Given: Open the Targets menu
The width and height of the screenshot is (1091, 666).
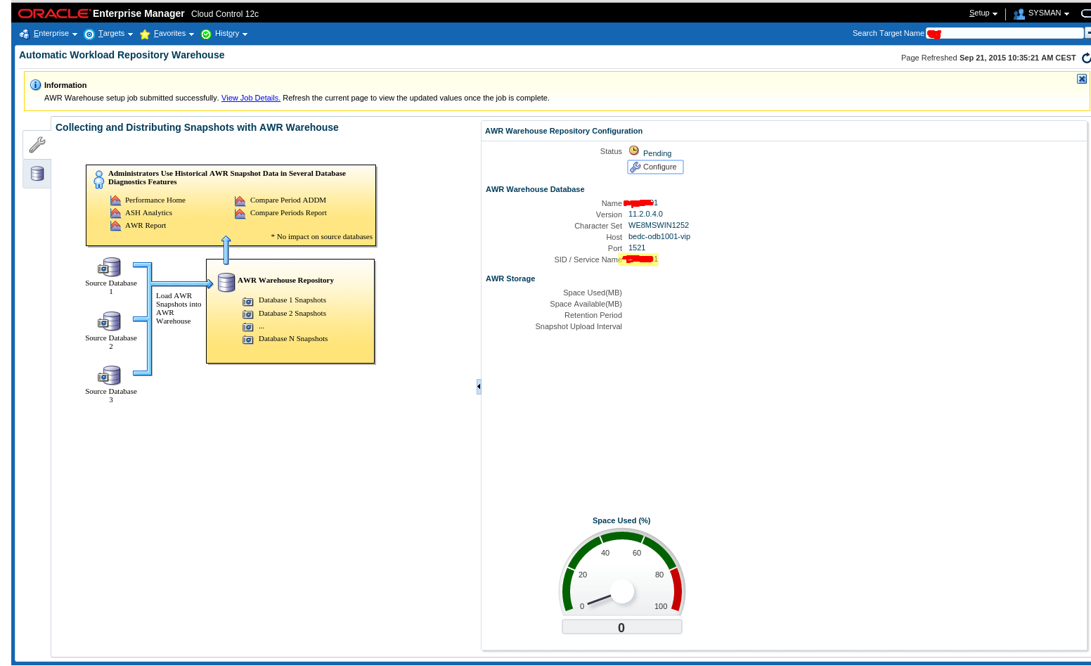Looking at the screenshot, I should pos(115,34).
